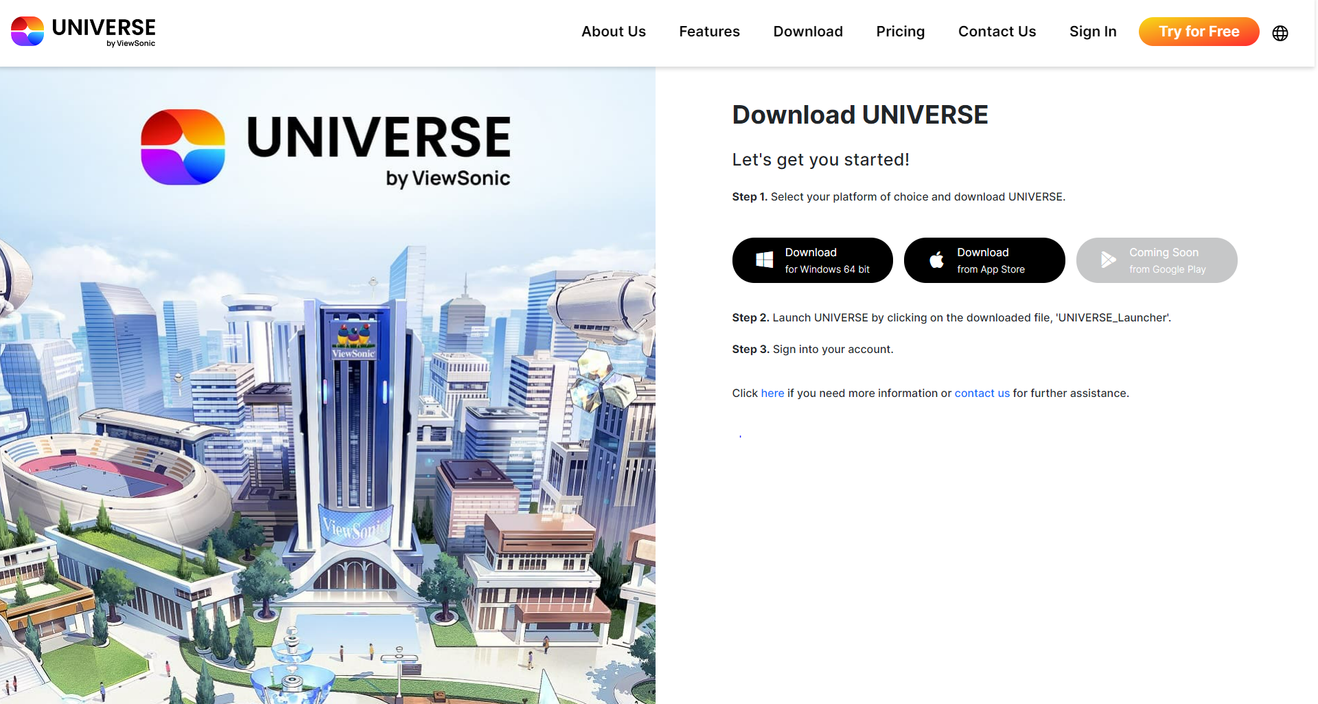Select Download in the navigation bar
1318x704 pixels.
tap(808, 32)
